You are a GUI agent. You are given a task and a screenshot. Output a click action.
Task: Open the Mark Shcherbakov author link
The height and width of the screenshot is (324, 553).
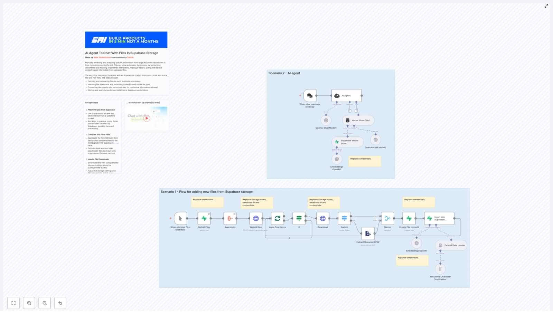102,57
